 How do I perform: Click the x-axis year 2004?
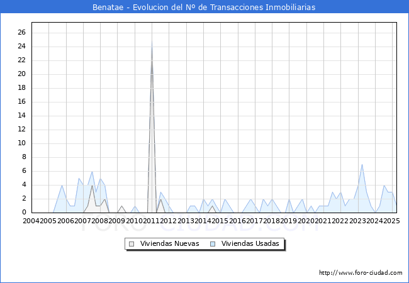pos(31,221)
